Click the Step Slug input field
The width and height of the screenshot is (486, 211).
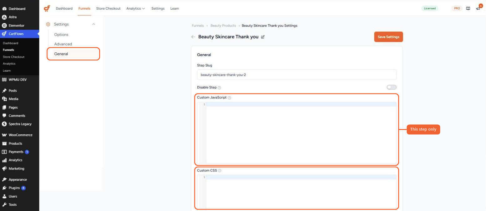[x=297, y=75]
